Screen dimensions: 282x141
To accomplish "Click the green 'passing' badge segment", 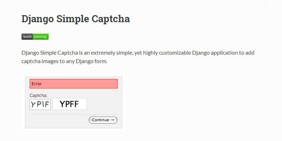I will coord(41,36).
